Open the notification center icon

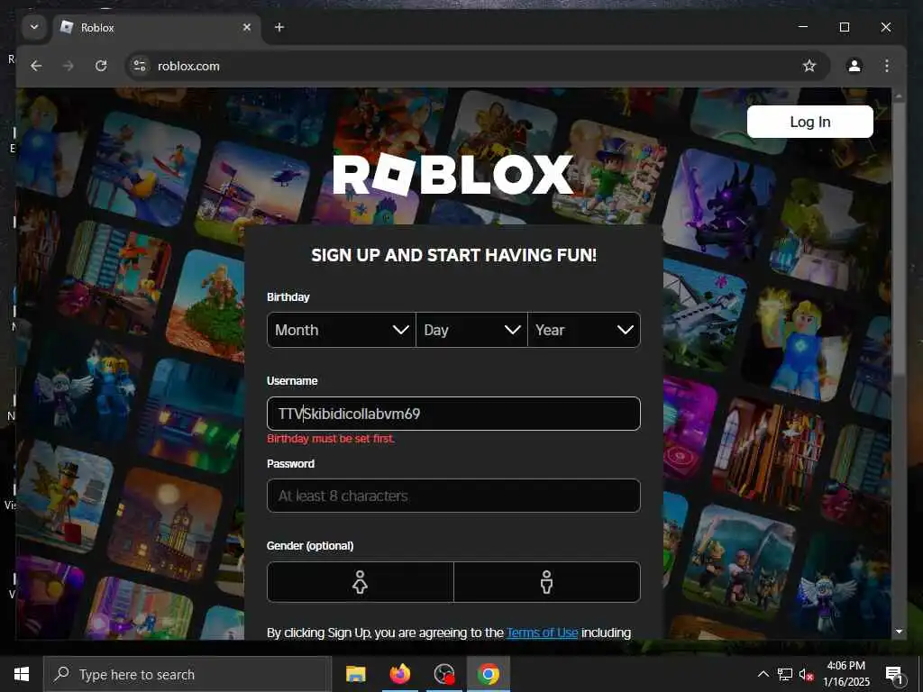click(x=893, y=675)
